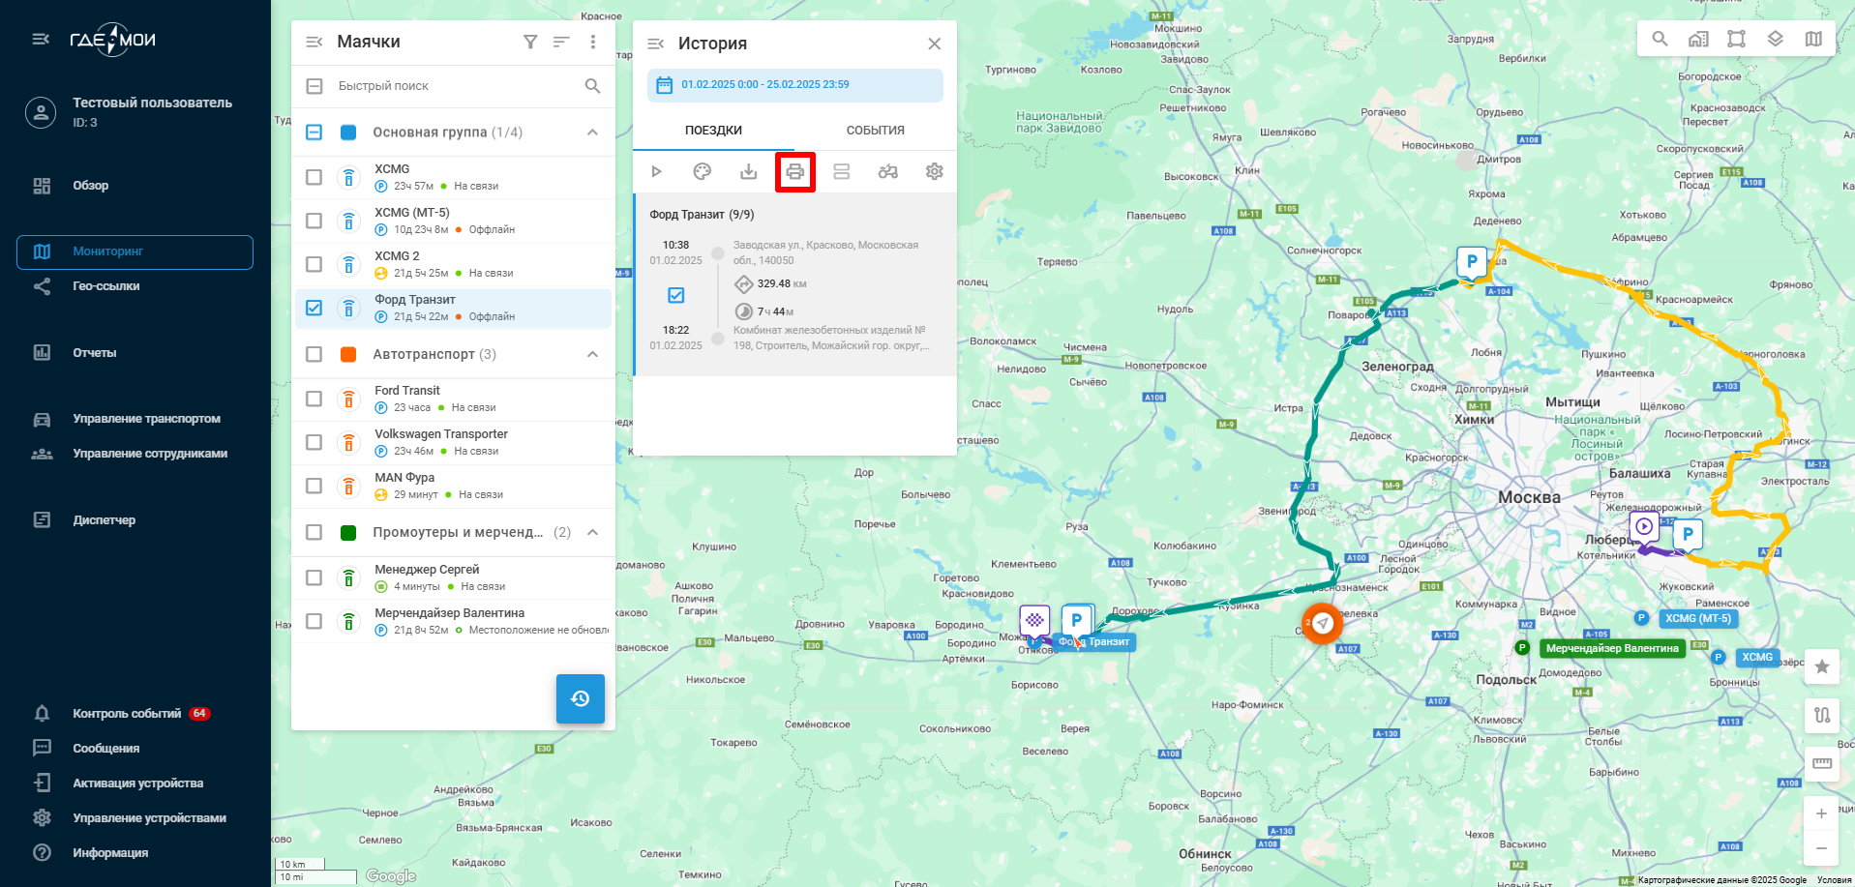Check the XCMG 2 beacon checkbox

[x=314, y=264]
